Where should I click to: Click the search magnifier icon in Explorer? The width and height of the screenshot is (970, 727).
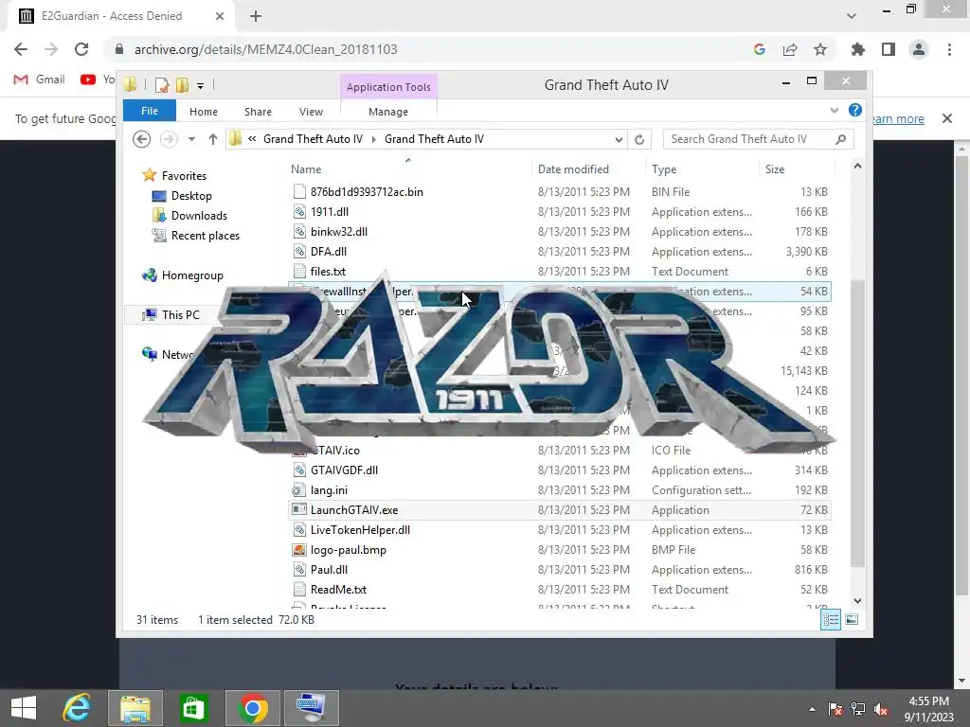[x=841, y=139]
